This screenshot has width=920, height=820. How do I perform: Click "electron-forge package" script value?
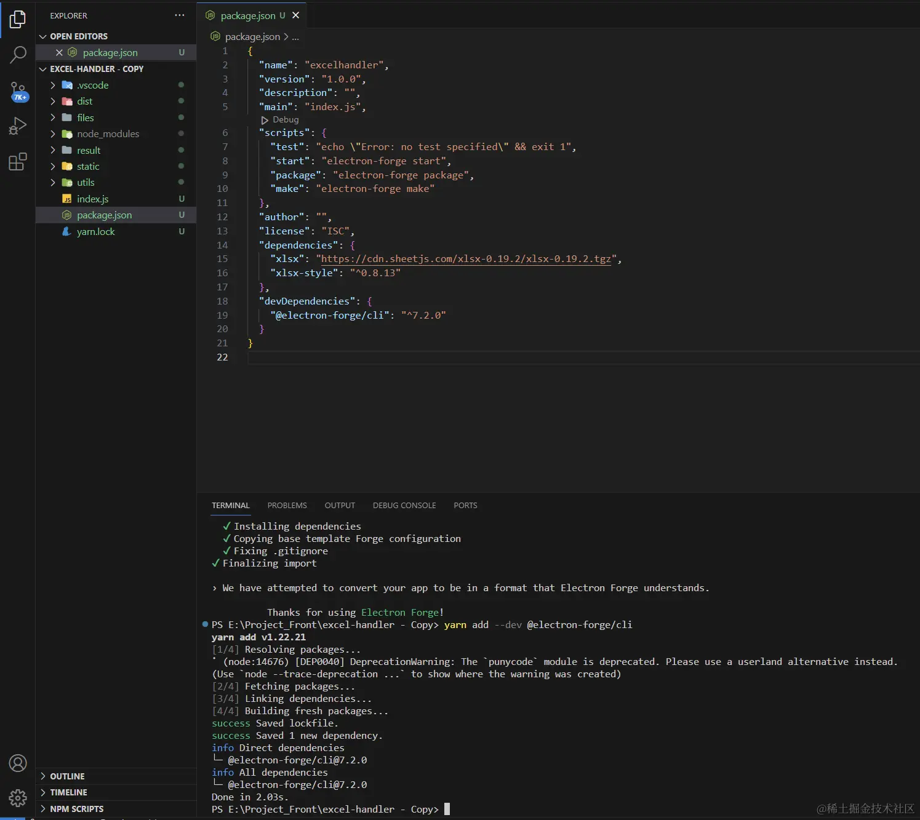[401, 175]
